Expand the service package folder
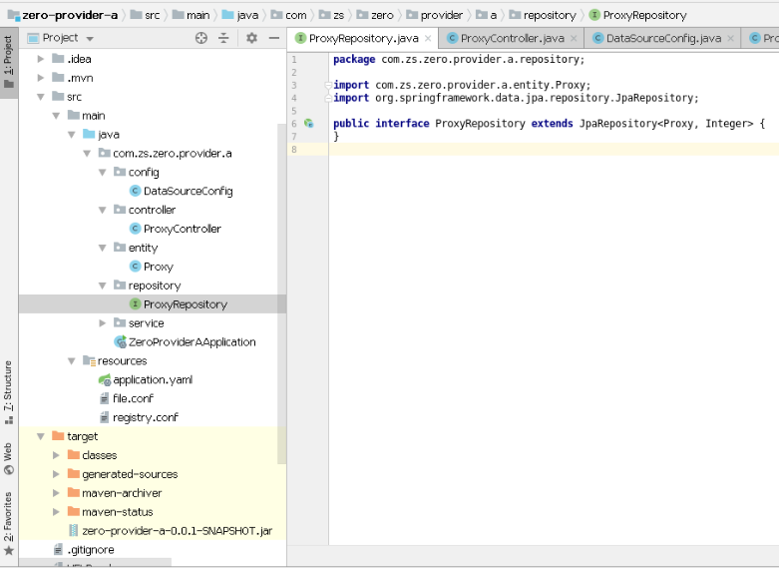The image size is (779, 568). coord(103,323)
